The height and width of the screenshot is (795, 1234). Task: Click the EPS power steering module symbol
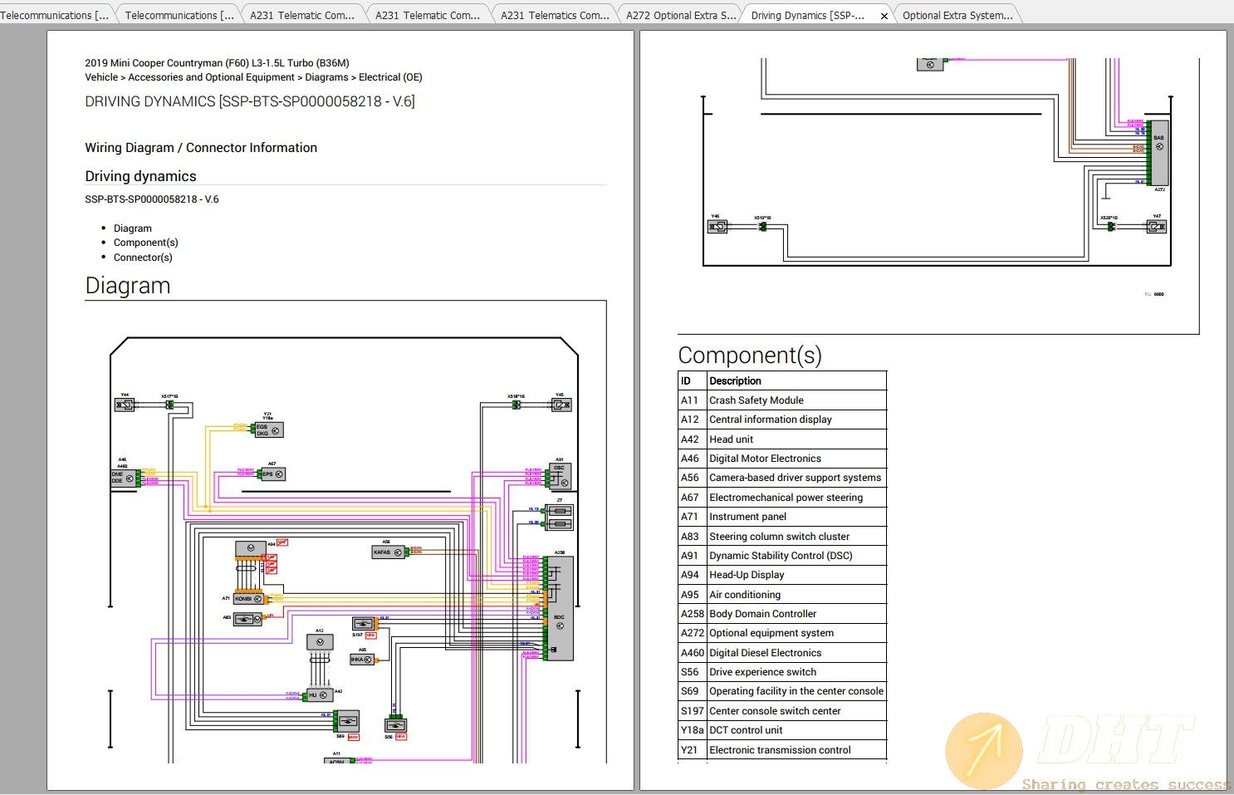pos(273,474)
